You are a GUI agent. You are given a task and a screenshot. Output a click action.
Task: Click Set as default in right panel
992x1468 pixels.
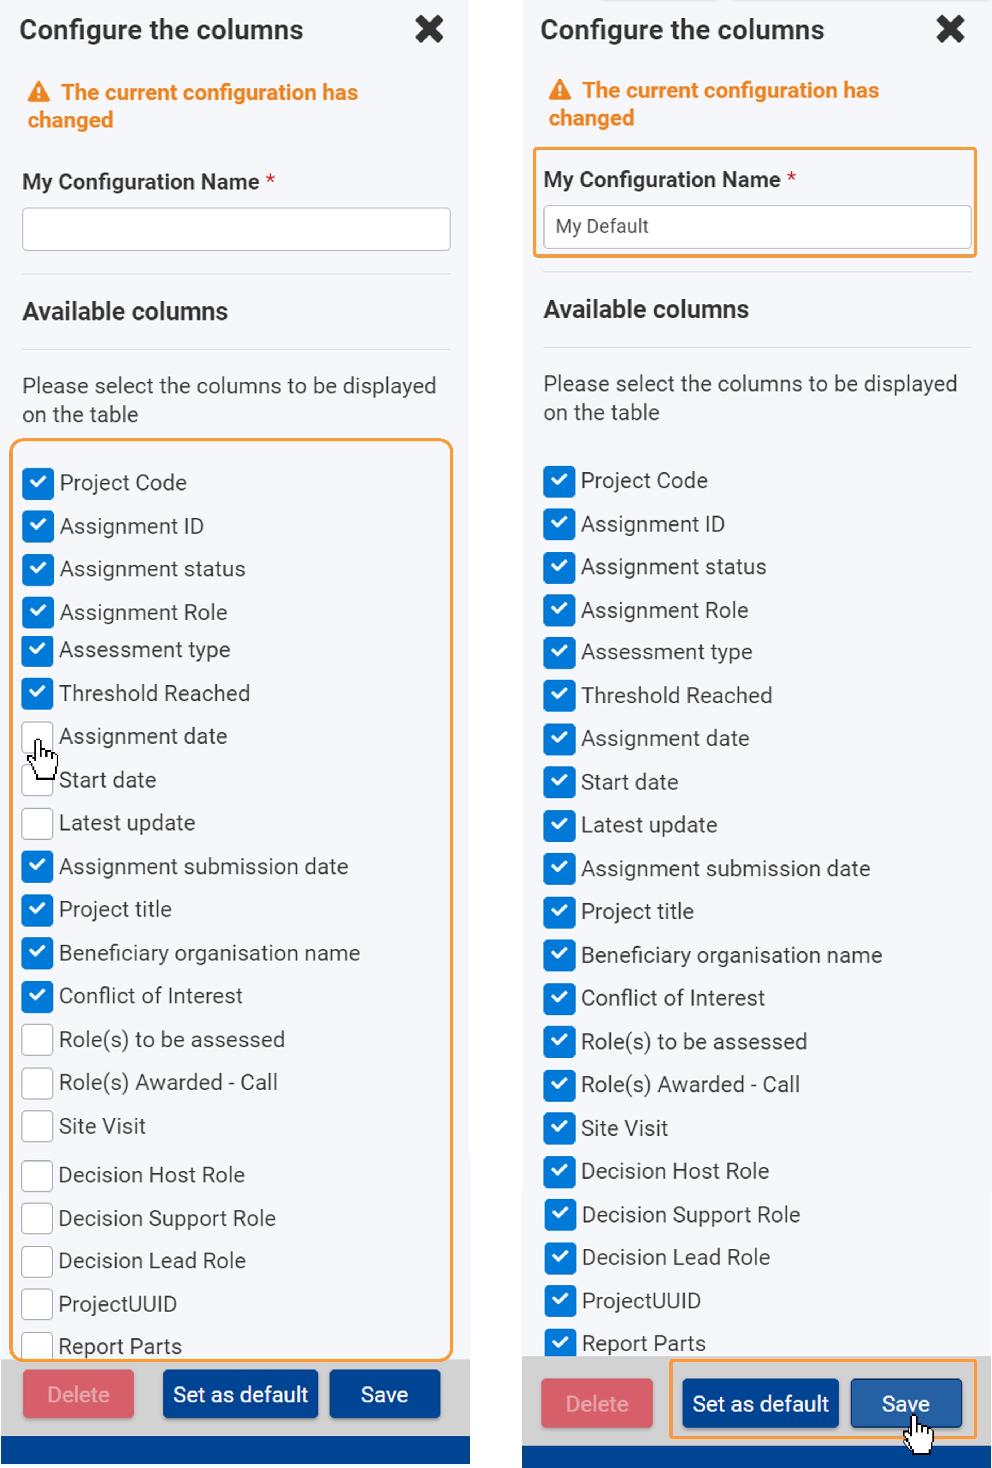pyautogui.click(x=760, y=1403)
